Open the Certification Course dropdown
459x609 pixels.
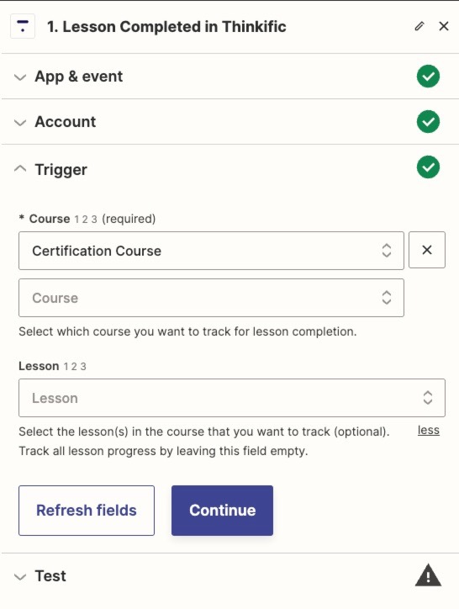[211, 251]
